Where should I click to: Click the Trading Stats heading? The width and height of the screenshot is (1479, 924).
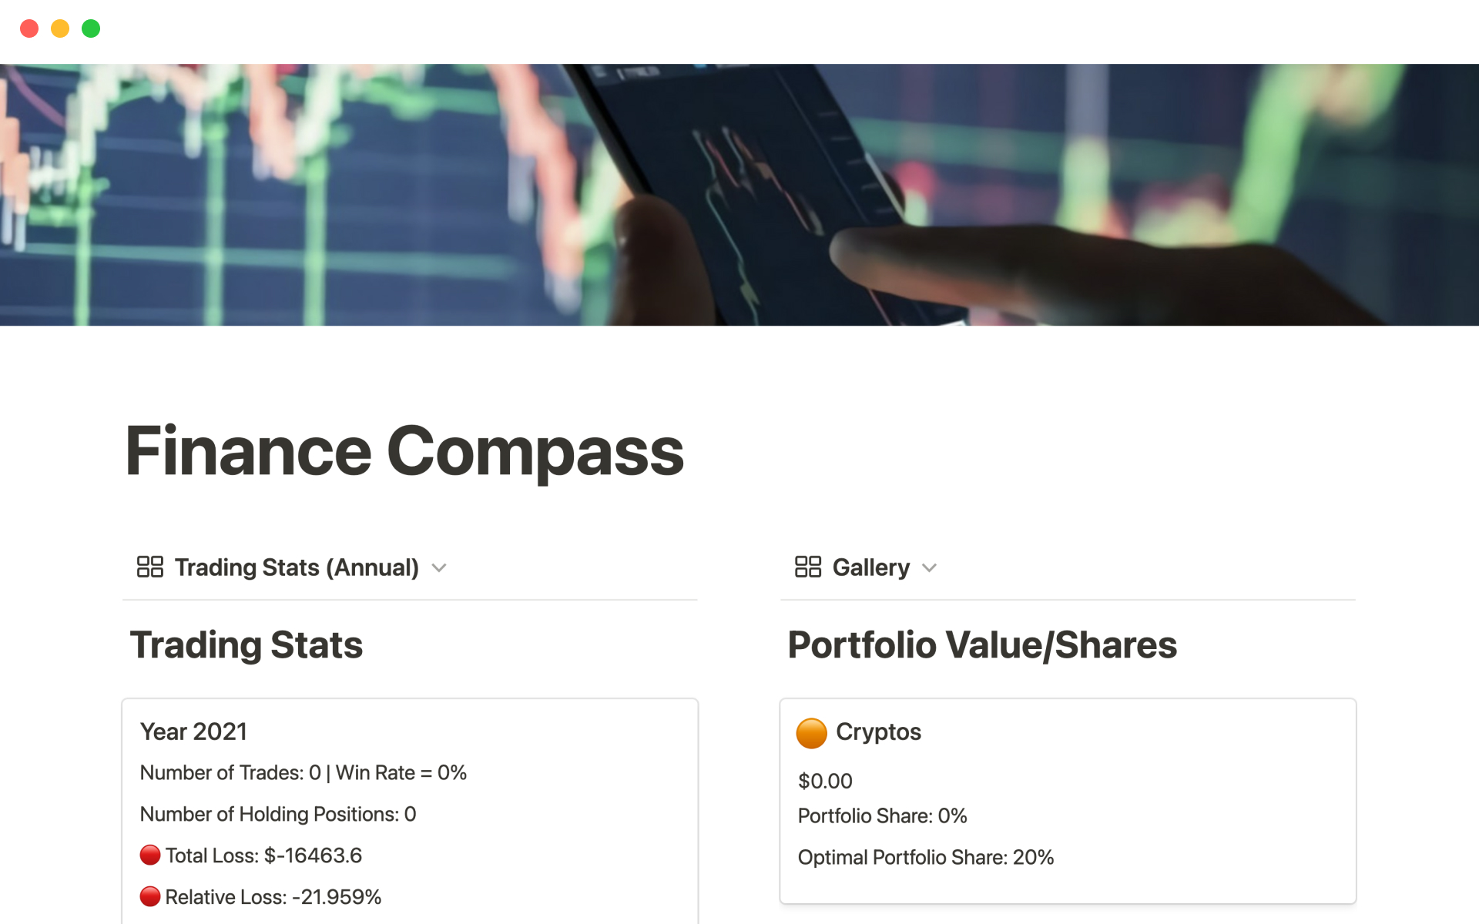(246, 645)
